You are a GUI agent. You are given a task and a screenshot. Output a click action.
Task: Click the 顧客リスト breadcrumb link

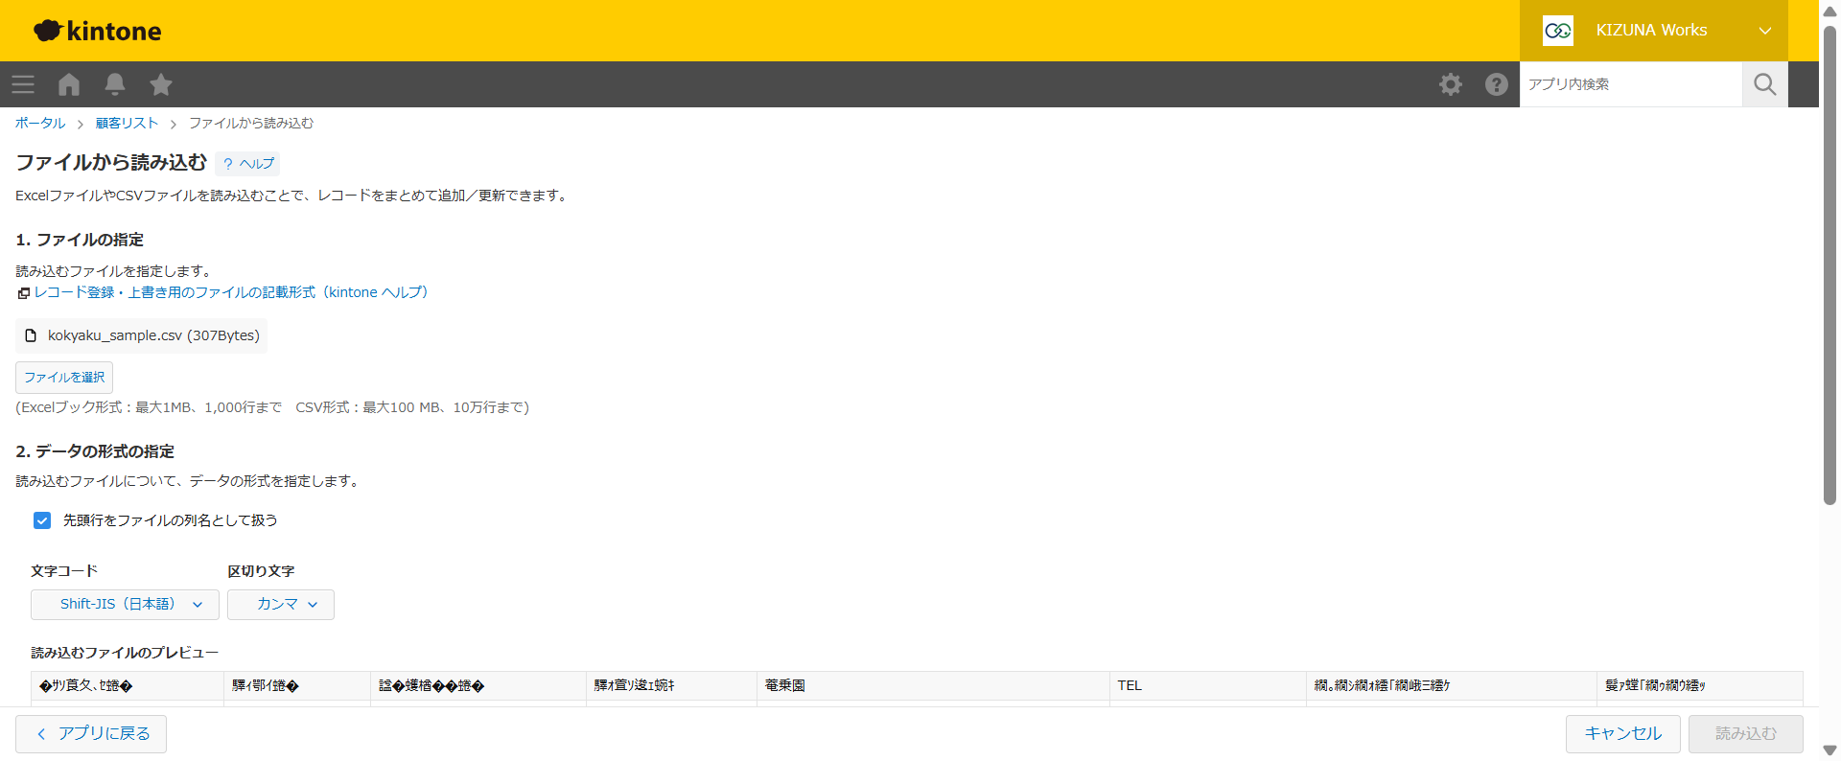coord(127,123)
